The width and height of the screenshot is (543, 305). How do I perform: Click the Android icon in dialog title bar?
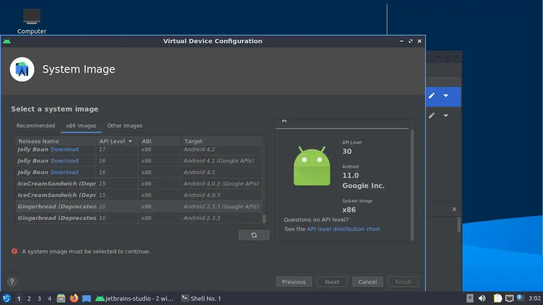[7, 41]
